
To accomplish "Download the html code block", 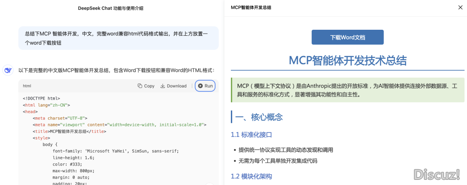I will coord(173,86).
